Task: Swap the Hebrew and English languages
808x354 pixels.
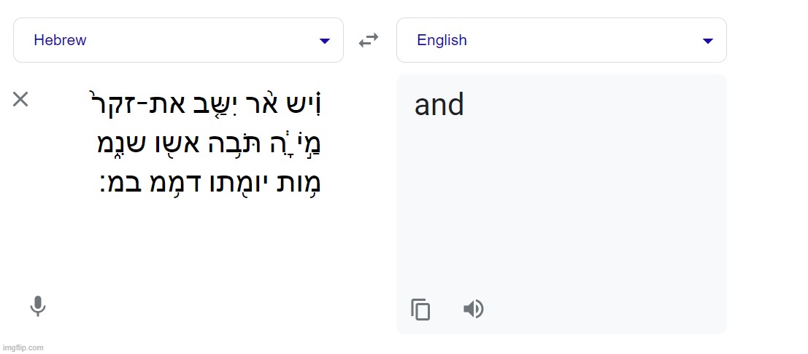Action: pos(369,40)
